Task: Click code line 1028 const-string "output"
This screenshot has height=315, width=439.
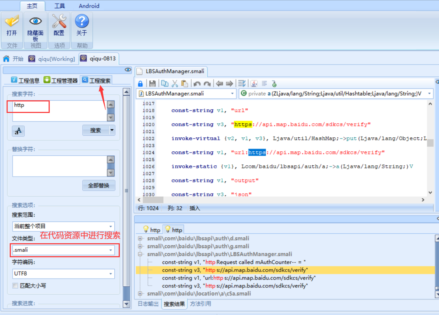Action: point(215,180)
